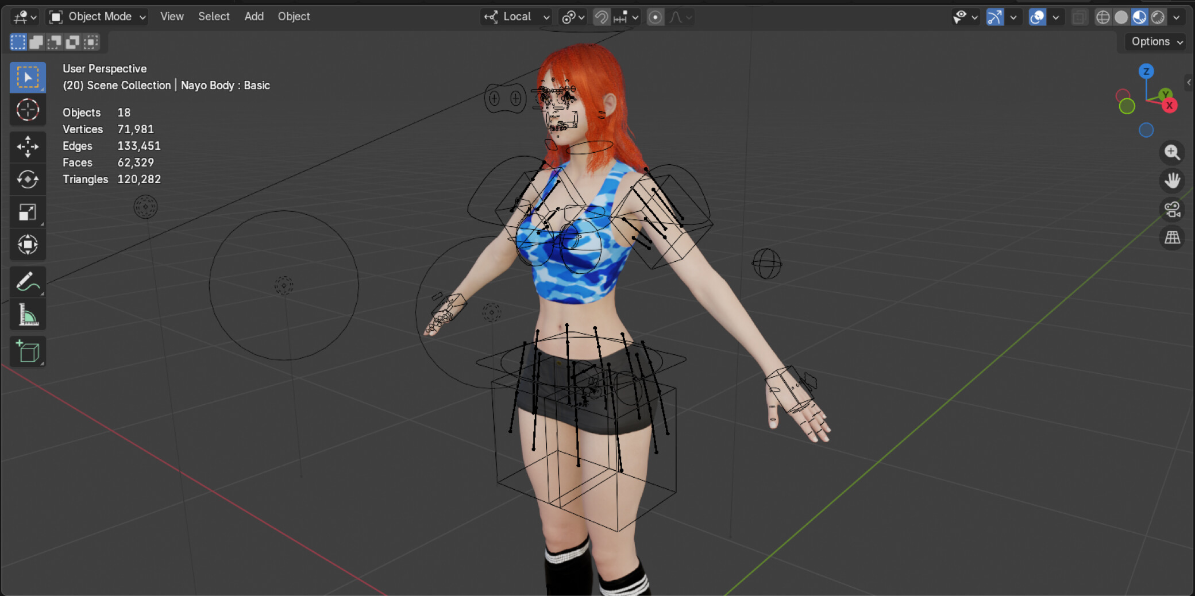Open the editor type dropdown
The image size is (1195, 596).
[x=25, y=17]
